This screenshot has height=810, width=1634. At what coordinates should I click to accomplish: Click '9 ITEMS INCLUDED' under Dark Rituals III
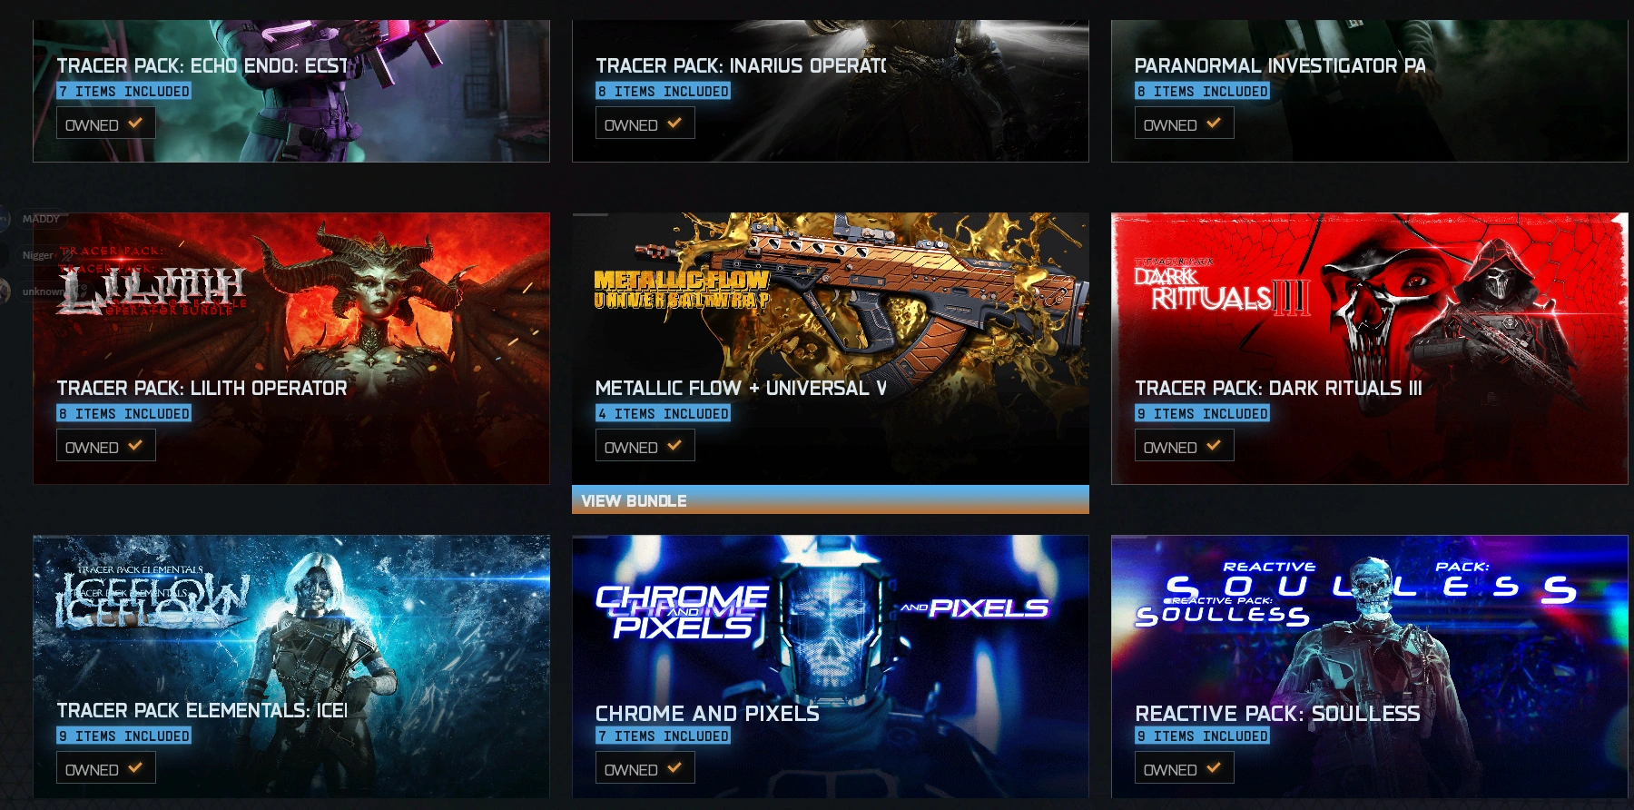pos(1202,414)
